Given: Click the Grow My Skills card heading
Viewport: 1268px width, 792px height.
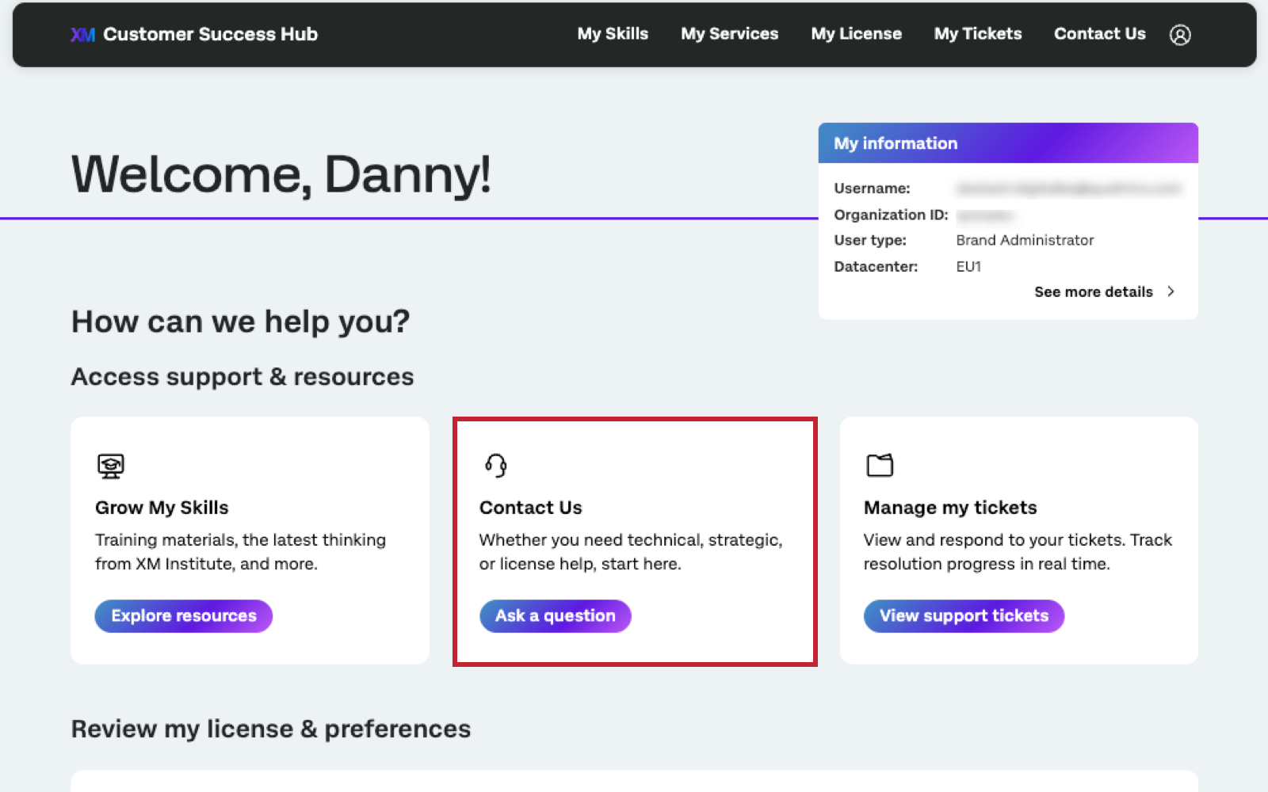Looking at the screenshot, I should pos(162,508).
